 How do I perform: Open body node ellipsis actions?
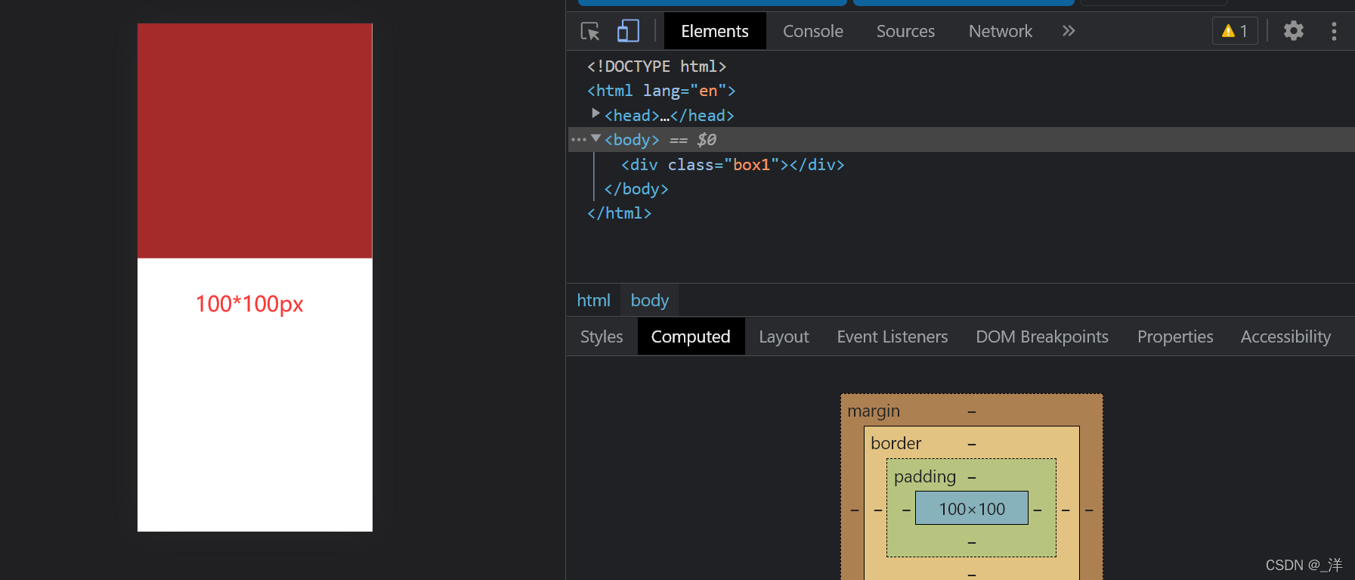point(579,140)
